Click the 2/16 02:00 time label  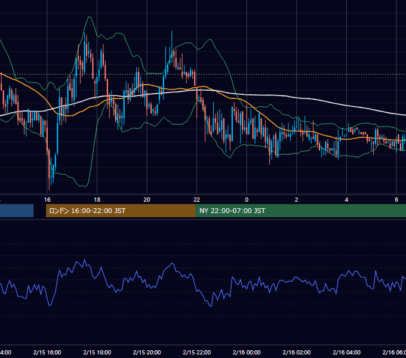pyautogui.click(x=297, y=352)
